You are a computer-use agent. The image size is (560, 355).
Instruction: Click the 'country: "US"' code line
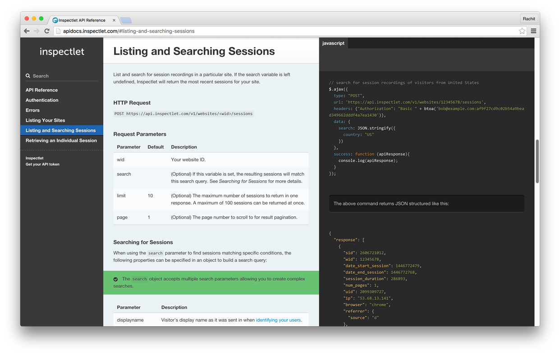pyautogui.click(x=358, y=135)
